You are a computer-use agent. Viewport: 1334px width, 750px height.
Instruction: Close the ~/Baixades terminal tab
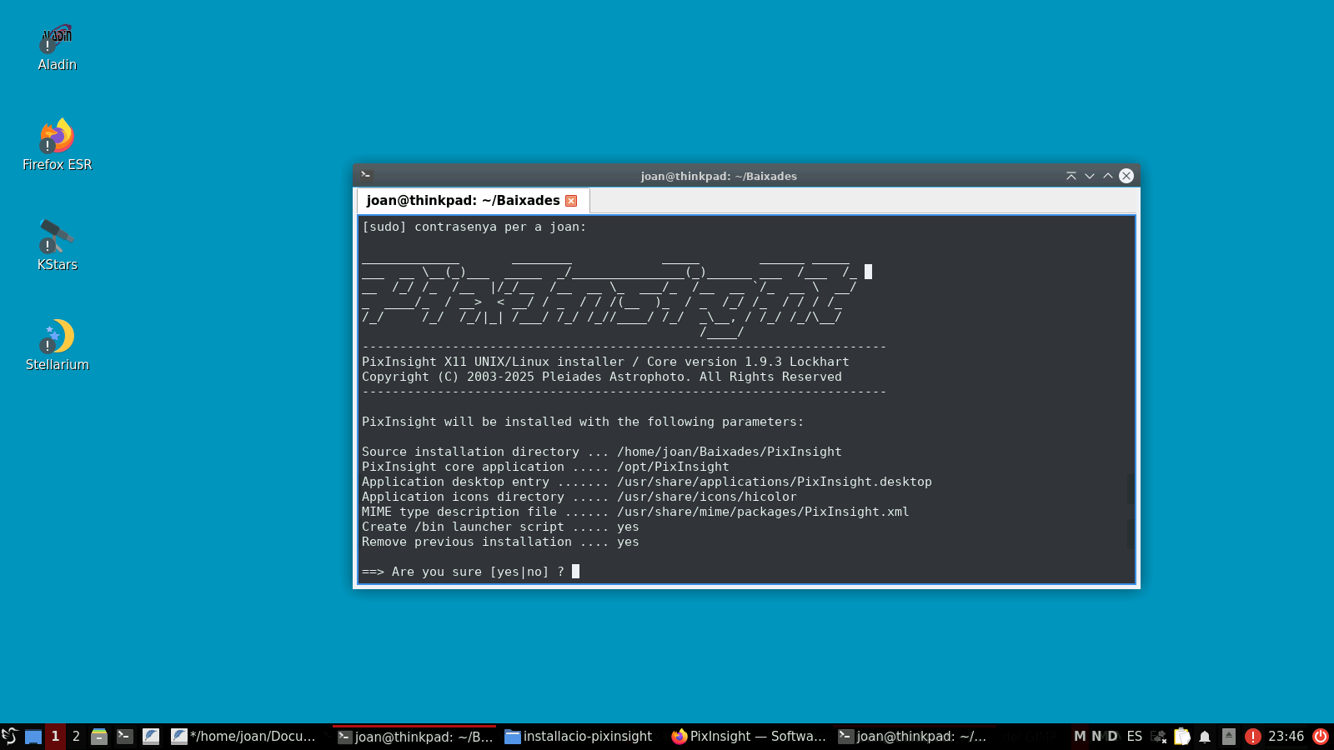[x=571, y=201]
